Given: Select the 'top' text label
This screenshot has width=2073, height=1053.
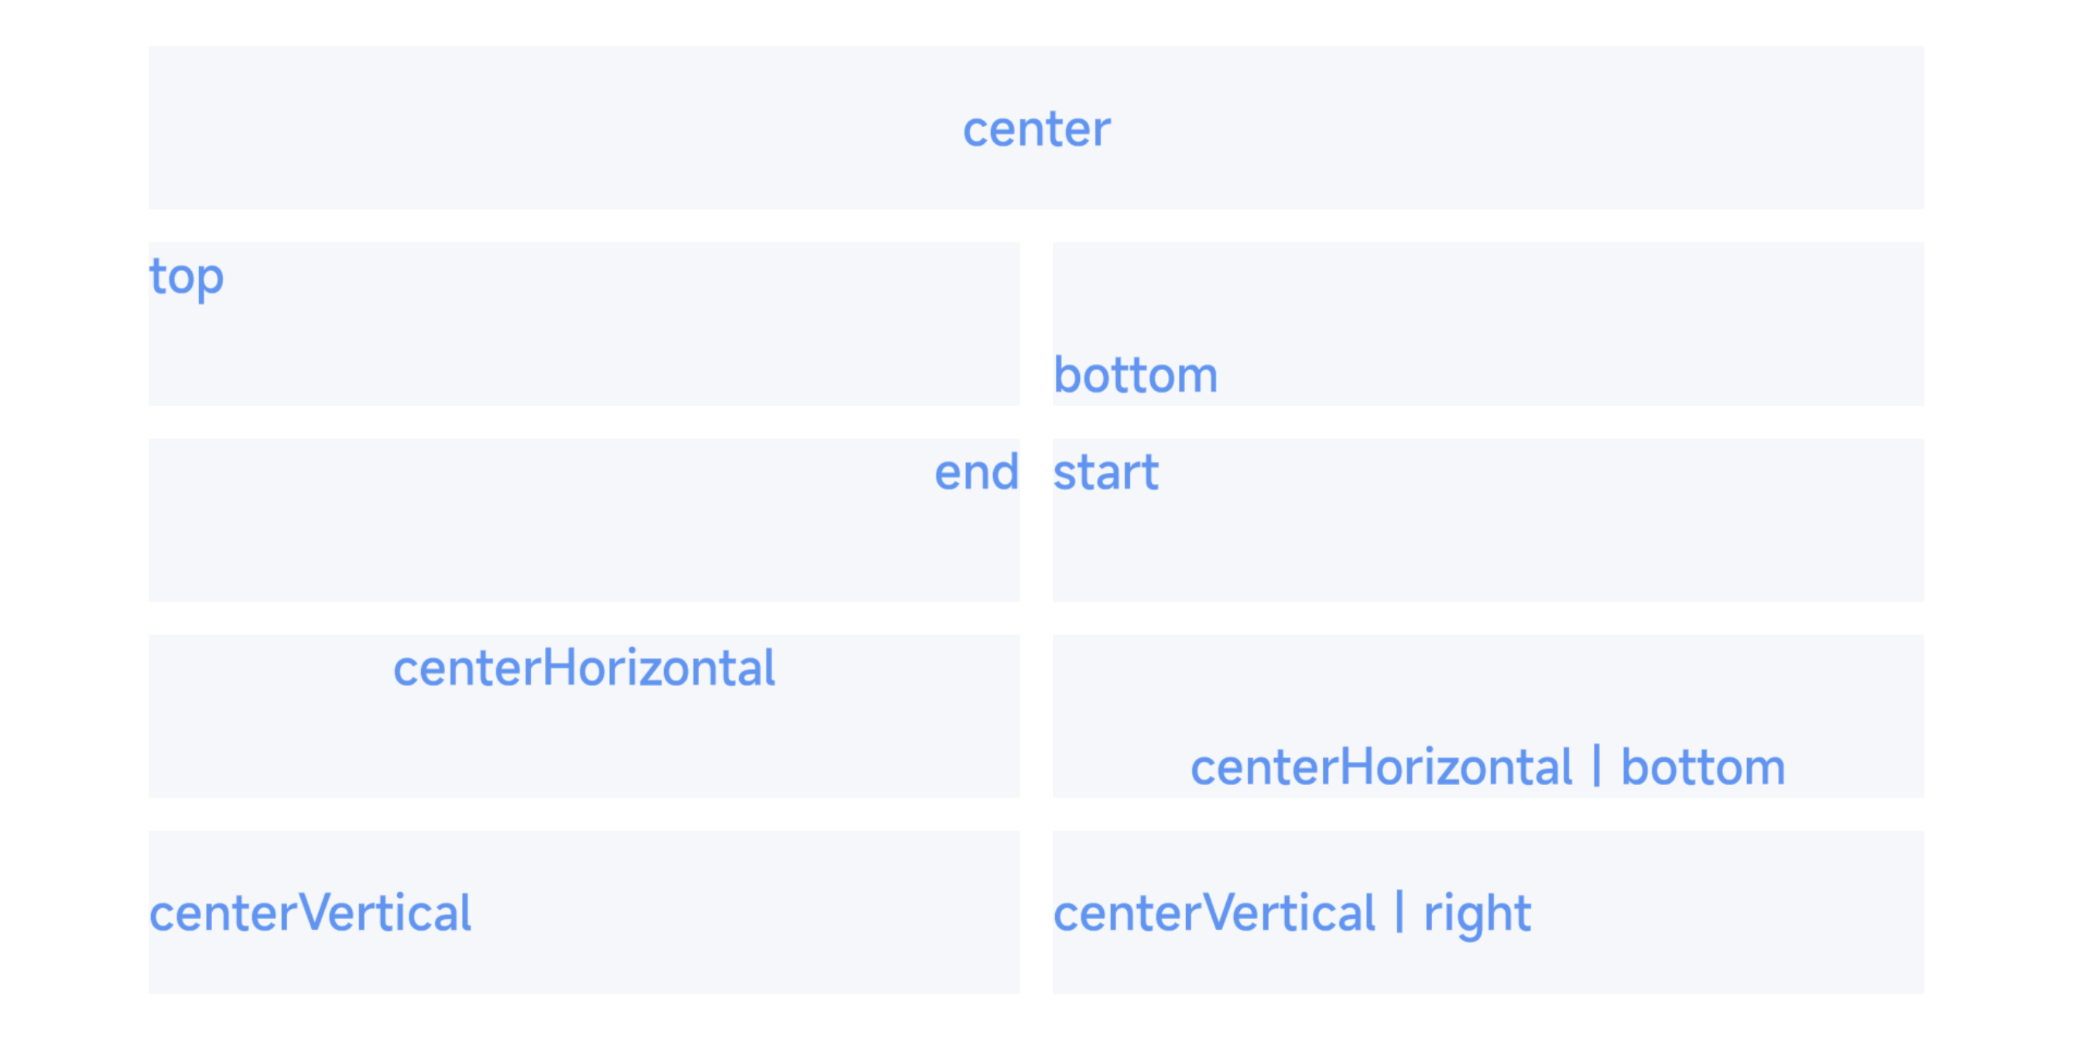Looking at the screenshot, I should pyautogui.click(x=187, y=278).
